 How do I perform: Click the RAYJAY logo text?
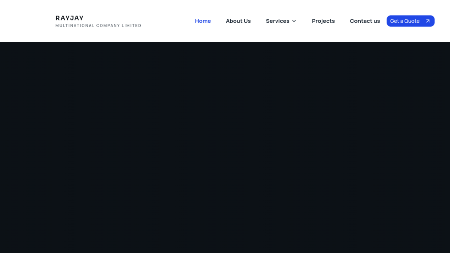70,18
